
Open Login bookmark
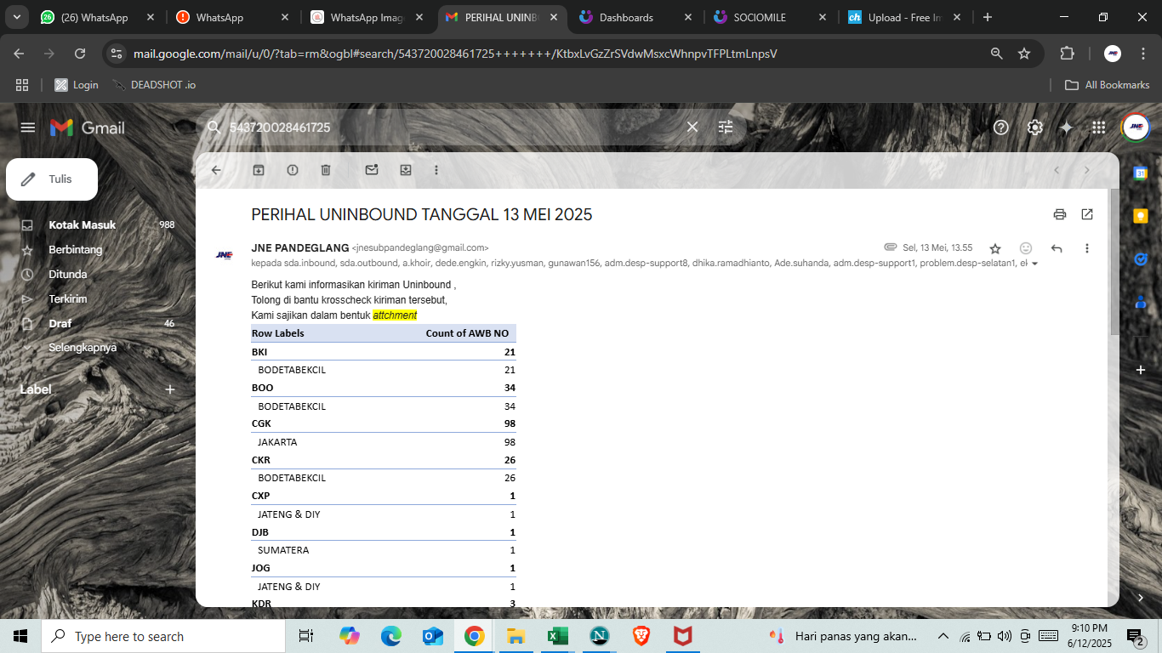pos(77,85)
